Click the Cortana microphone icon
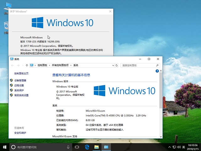 tap(68, 147)
